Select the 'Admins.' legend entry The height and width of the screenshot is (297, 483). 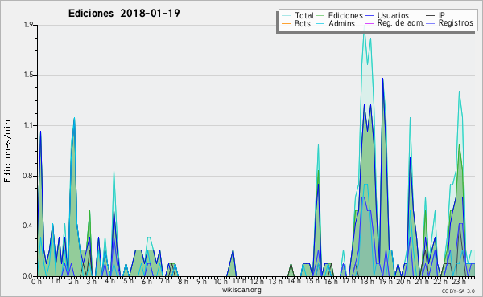point(343,23)
